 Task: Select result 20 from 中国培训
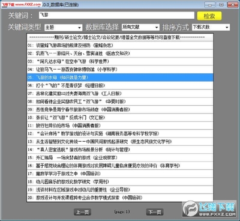pos(120,198)
